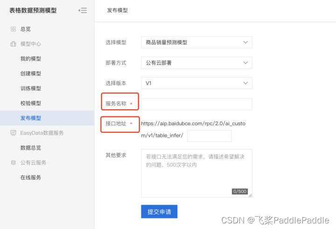Click the text area resize handle
This screenshot has width=336, height=229.
250,195
